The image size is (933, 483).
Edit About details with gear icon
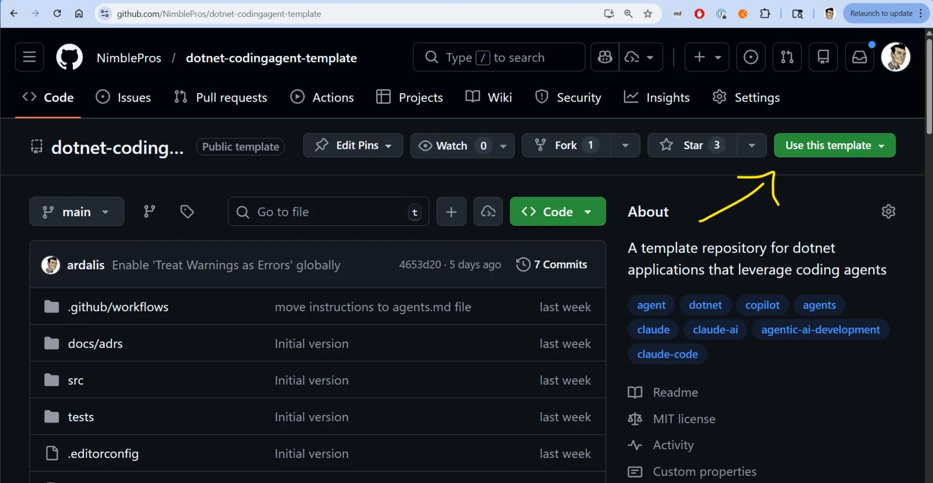[x=888, y=211]
